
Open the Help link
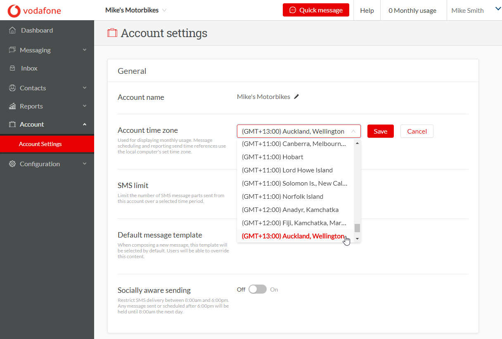click(367, 10)
